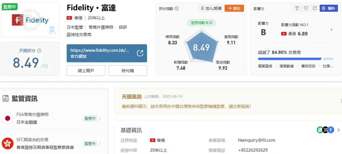Viewport: 342px width, 154px height.
Task: Open SFC期貨合約交易 entry
Action: pos(32,140)
